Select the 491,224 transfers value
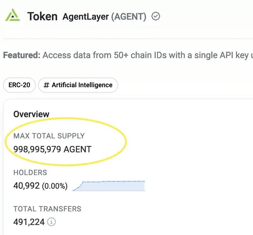 point(29,222)
